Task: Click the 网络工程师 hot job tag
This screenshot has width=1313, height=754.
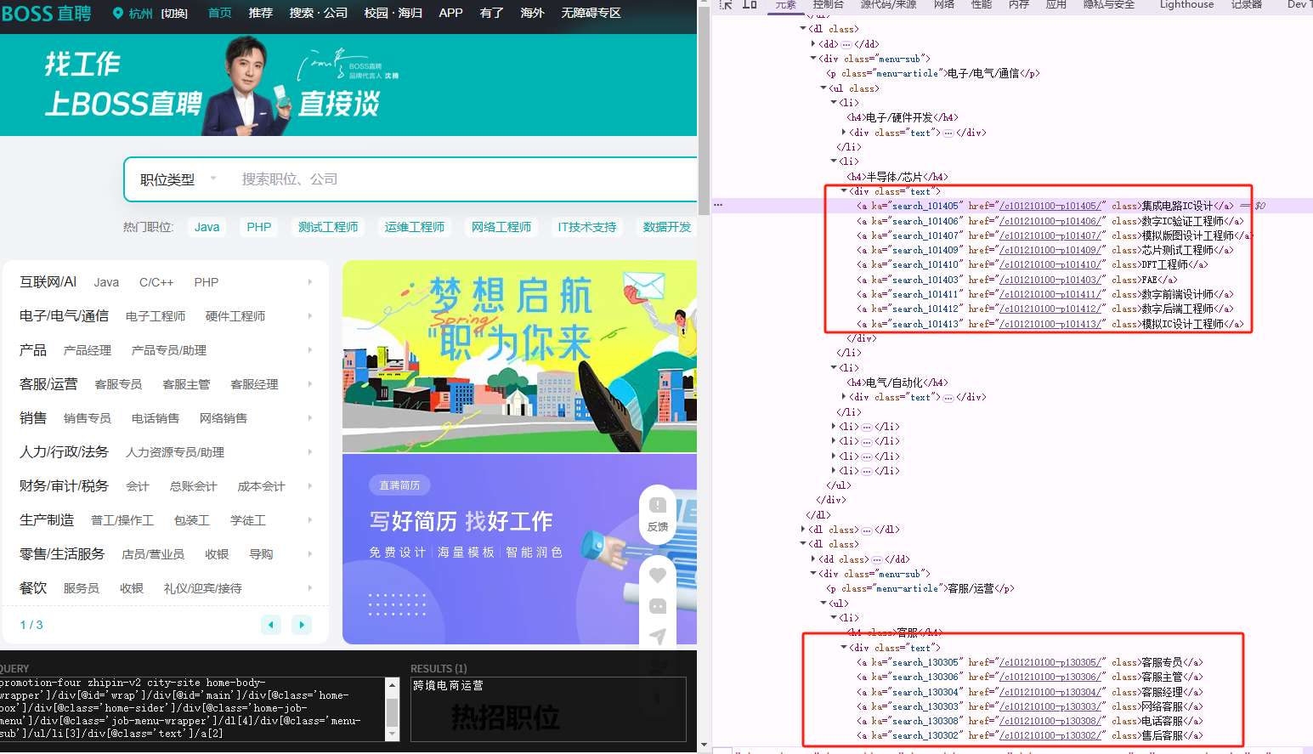Action: coord(501,227)
